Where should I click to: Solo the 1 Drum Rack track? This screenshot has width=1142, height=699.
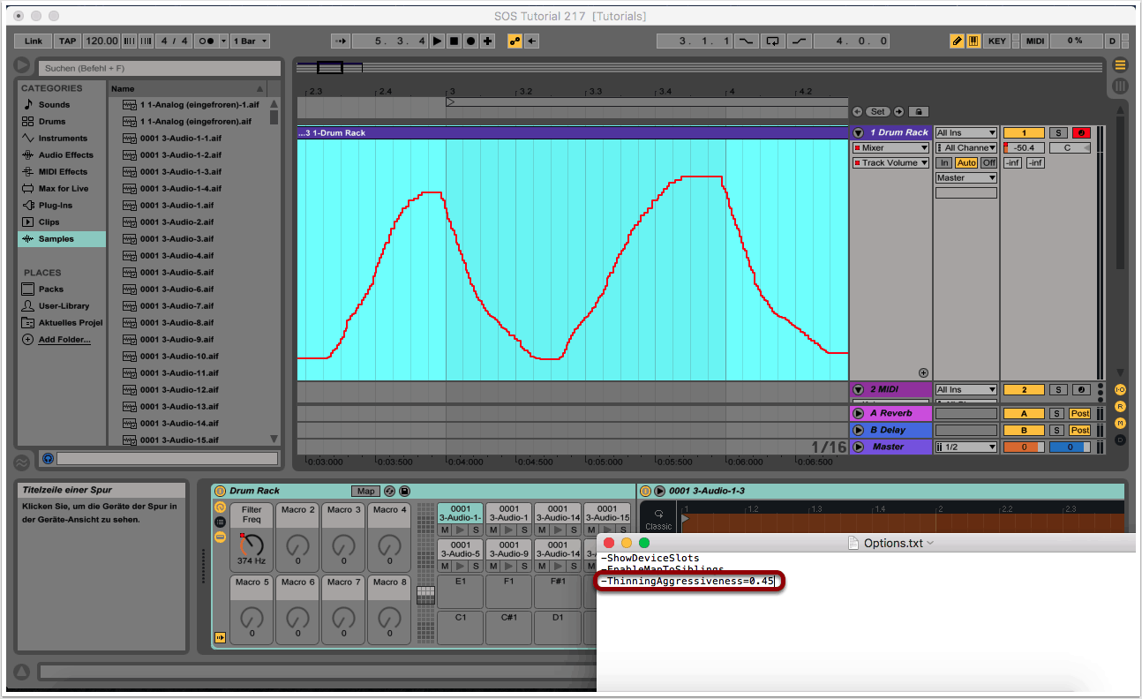tap(1058, 132)
